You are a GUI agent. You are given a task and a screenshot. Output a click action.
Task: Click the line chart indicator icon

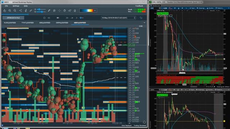pyautogui.click(x=70, y=10)
